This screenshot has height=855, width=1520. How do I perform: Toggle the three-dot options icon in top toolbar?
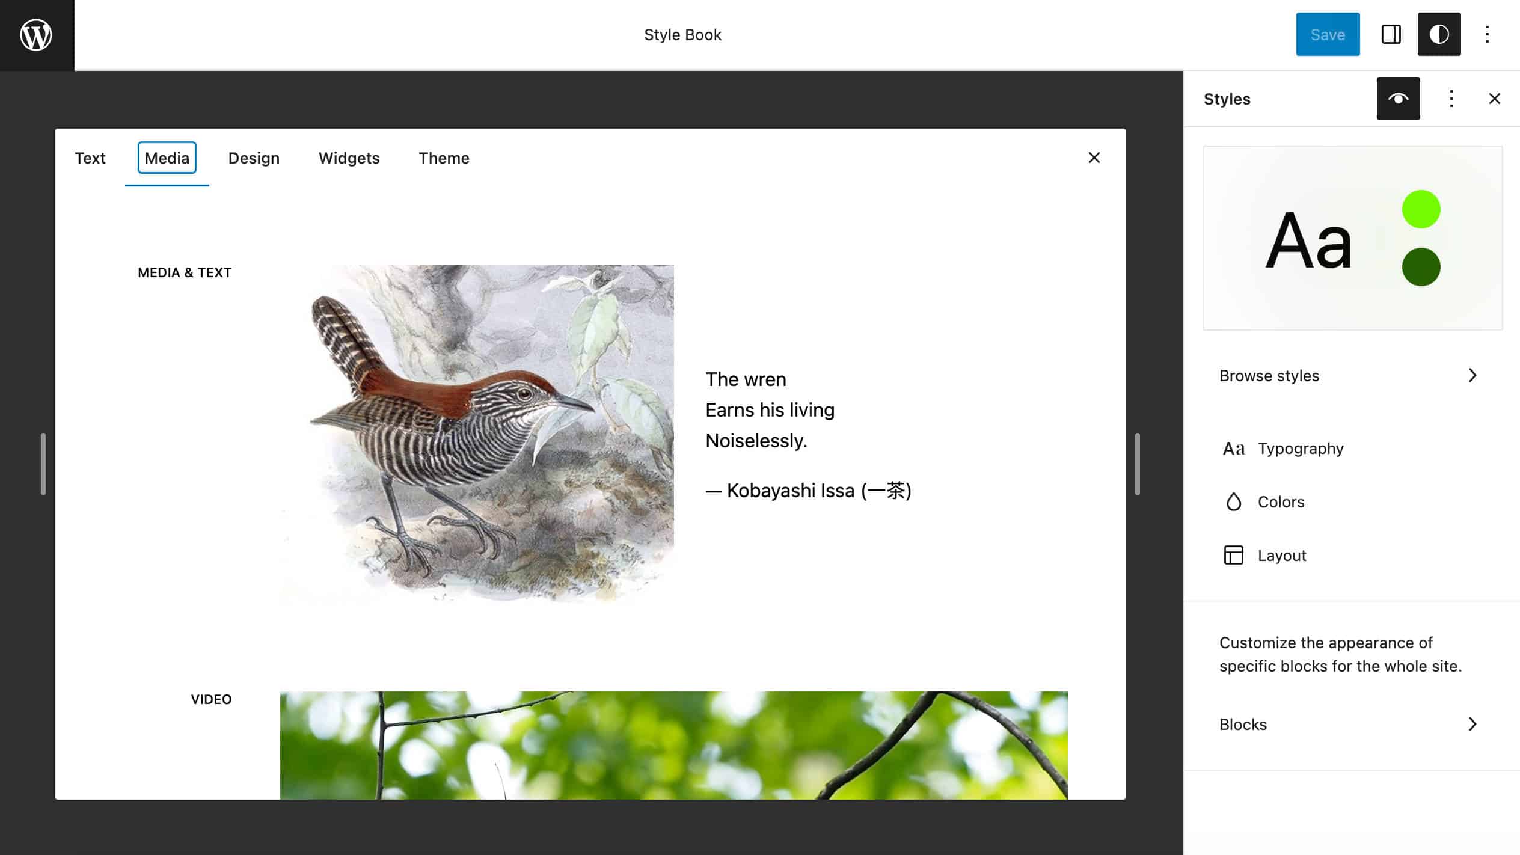pyautogui.click(x=1486, y=34)
